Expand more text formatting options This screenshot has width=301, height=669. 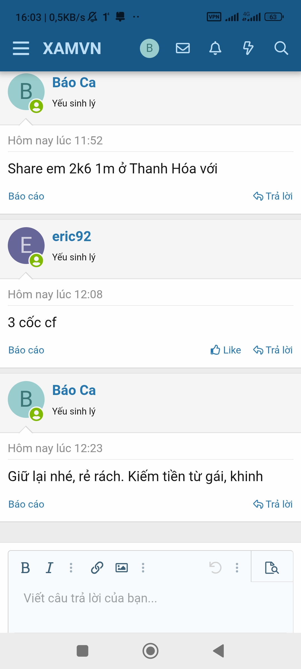71,568
